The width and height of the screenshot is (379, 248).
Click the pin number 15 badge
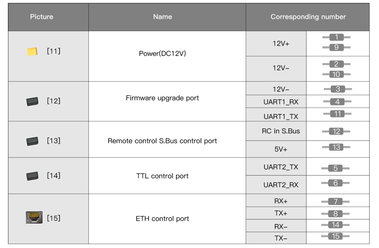[335, 236]
